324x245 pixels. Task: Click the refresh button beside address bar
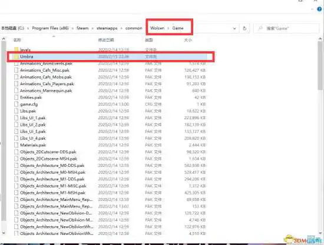point(244,28)
